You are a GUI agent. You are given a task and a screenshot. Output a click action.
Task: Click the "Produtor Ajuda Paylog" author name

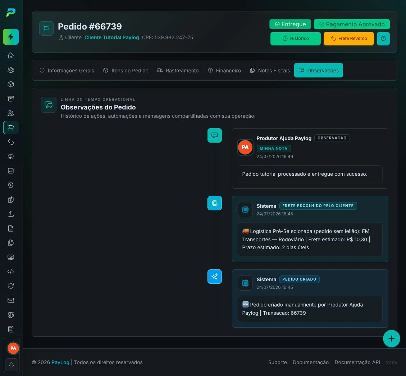pos(284,138)
